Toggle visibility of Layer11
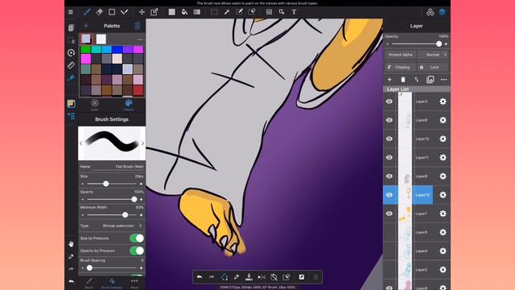Image resolution: width=515 pixels, height=290 pixels. [x=389, y=158]
